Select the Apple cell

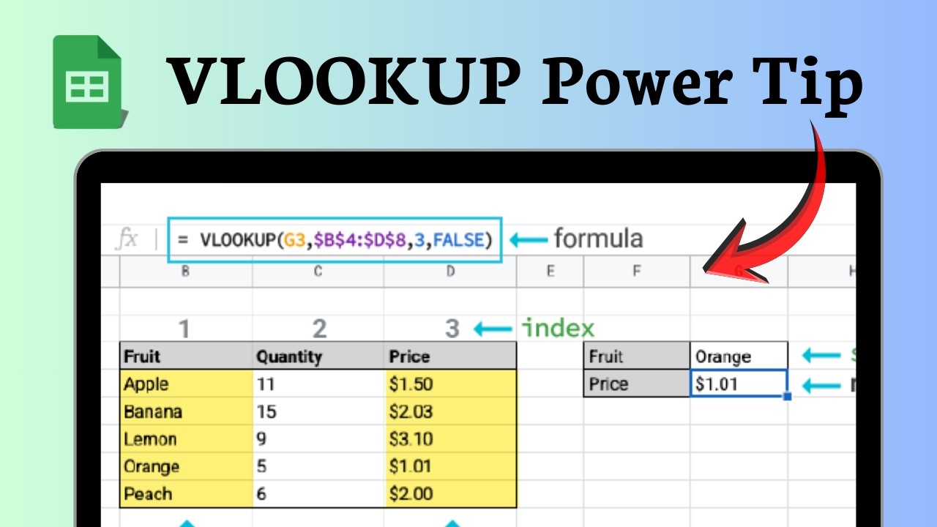point(186,384)
